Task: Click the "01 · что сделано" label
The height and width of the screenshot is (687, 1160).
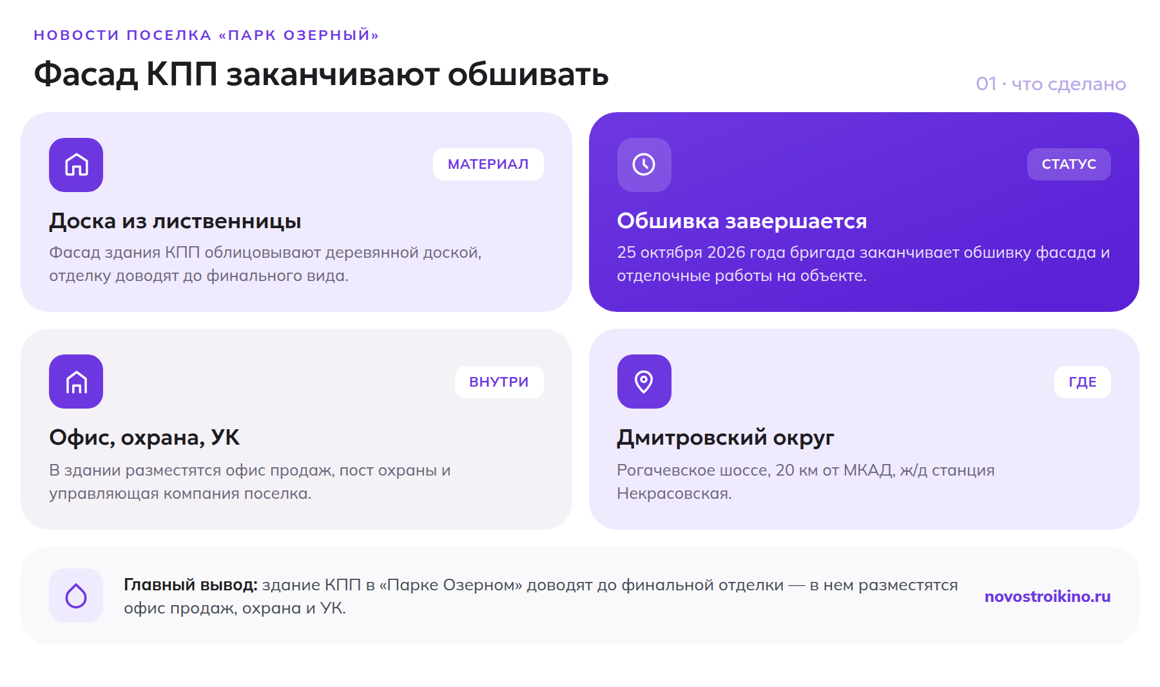Action: [1051, 84]
